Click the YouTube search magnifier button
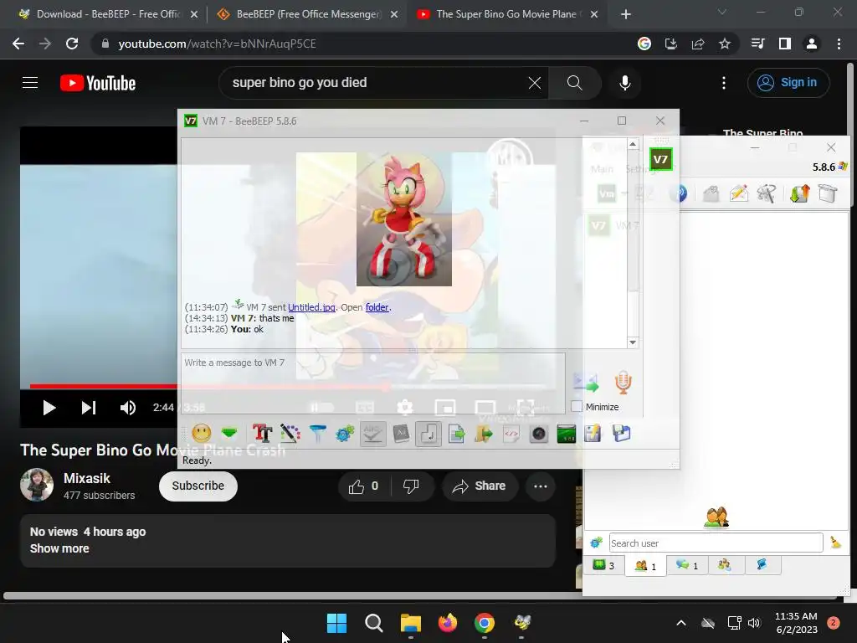 [x=574, y=83]
